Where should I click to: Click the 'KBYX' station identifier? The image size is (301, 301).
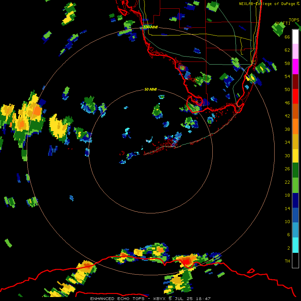coord(160,299)
